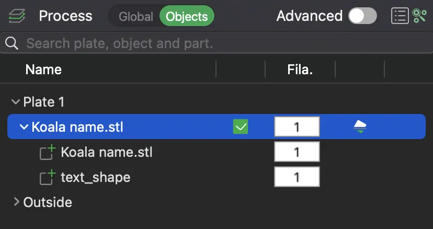The width and height of the screenshot is (433, 229).
Task: Select the text_shape tree item
Action: (96, 177)
